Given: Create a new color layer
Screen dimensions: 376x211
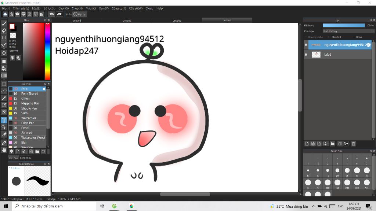Looking at the screenshot, I should [307, 144].
